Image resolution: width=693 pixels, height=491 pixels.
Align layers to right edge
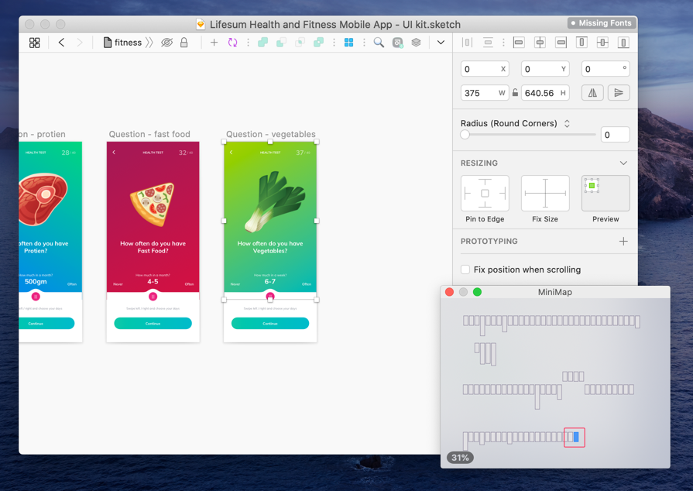[561, 43]
